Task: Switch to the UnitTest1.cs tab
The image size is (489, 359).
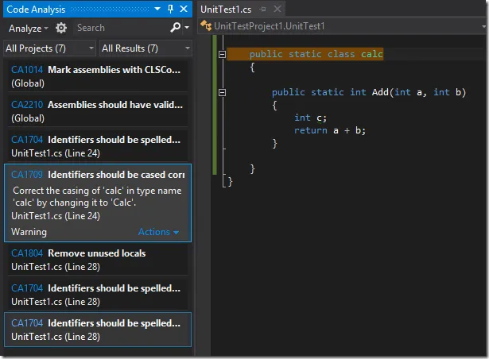Action: click(226, 9)
